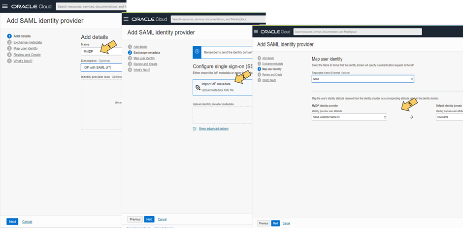The height and width of the screenshot is (228, 463).
Task: Click Cancel in the Exchange metadata window
Action: (x=162, y=219)
